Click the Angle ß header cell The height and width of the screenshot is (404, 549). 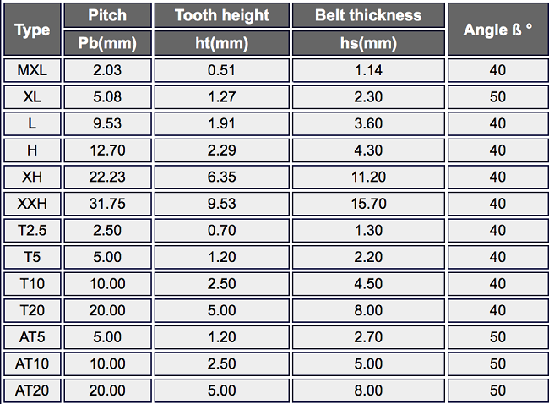pyautogui.click(x=497, y=30)
